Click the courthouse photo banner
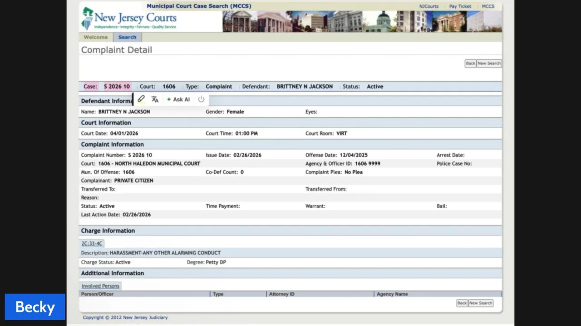 (x=362, y=21)
